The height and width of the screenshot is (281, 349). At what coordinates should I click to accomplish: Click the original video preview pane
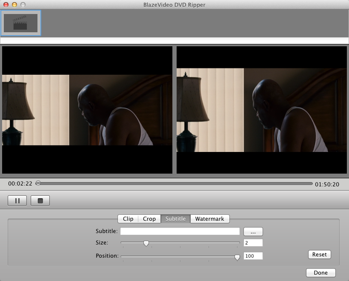87,110
